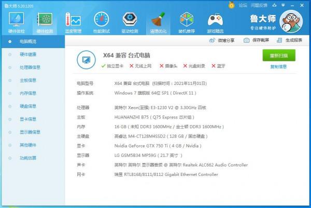Screen dimensions: 311x208
Task: Click the Windows 7 旗舰版 operating system value
Action: tap(155, 93)
